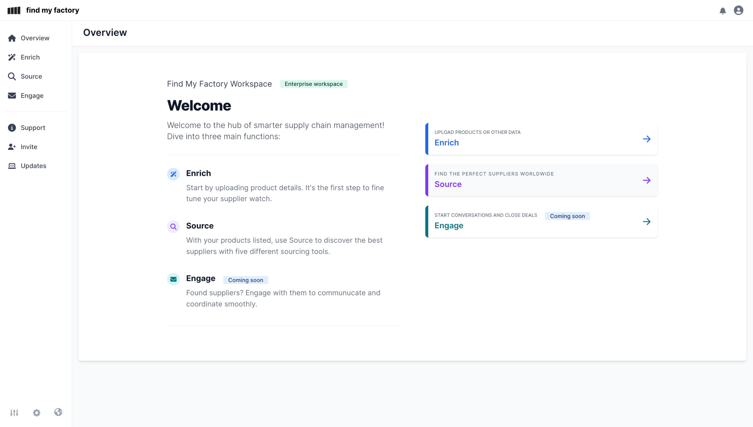The height and width of the screenshot is (427, 753).
Task: Click the notification bell icon
Action: click(722, 11)
